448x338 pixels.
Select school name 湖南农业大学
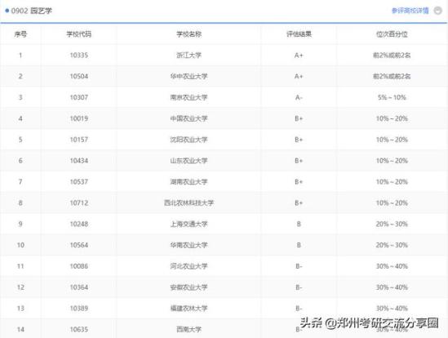point(189,182)
